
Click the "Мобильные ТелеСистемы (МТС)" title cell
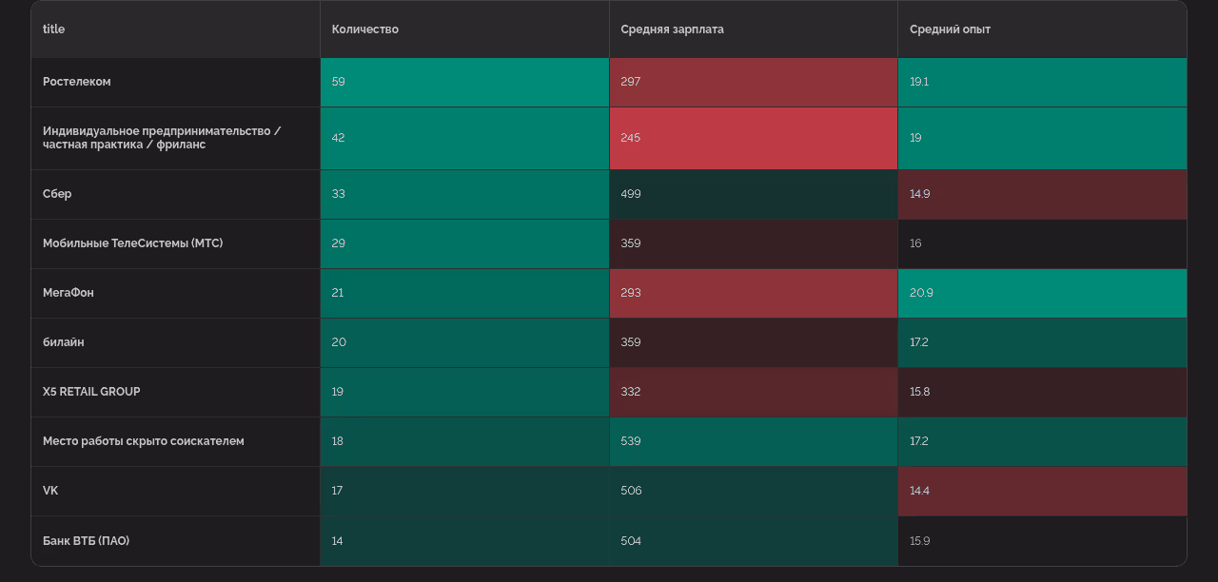click(x=132, y=243)
